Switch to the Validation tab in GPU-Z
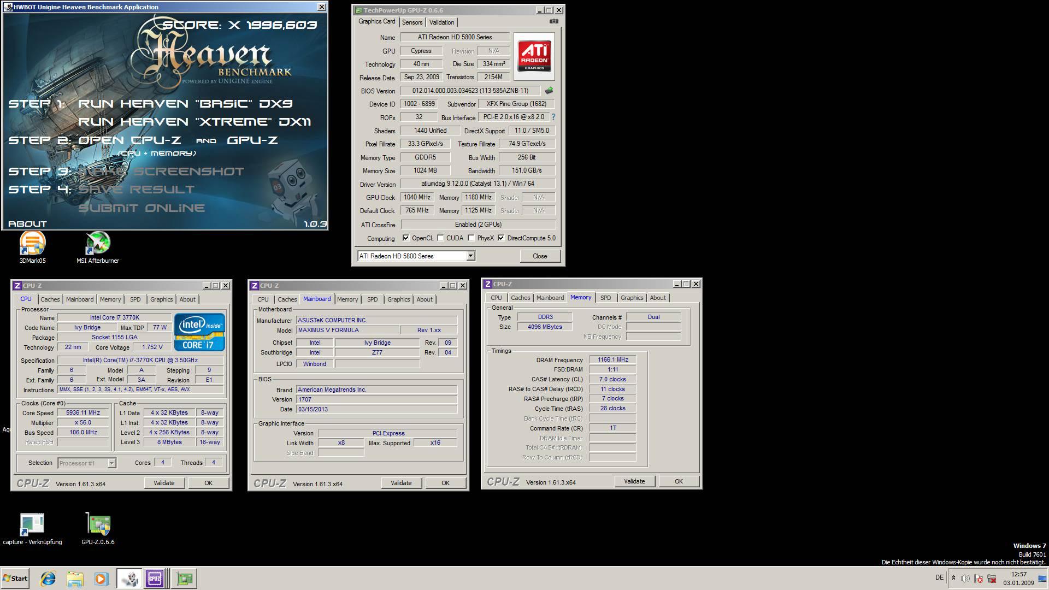Image resolution: width=1049 pixels, height=590 pixels. pyautogui.click(x=441, y=22)
